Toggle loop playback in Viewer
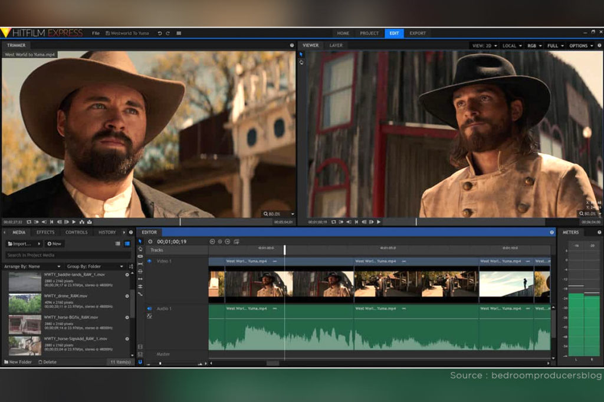The width and height of the screenshot is (604, 402). [x=334, y=222]
